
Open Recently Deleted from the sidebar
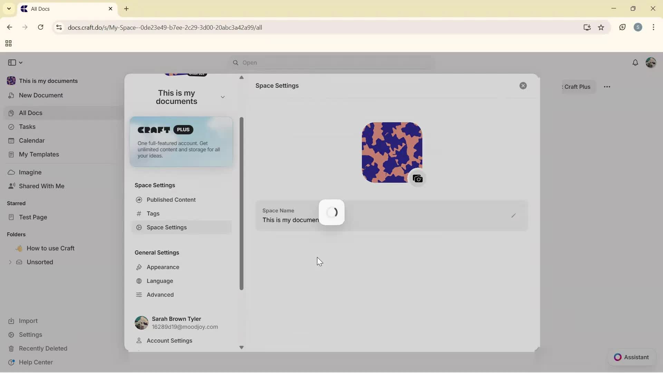tap(43, 348)
